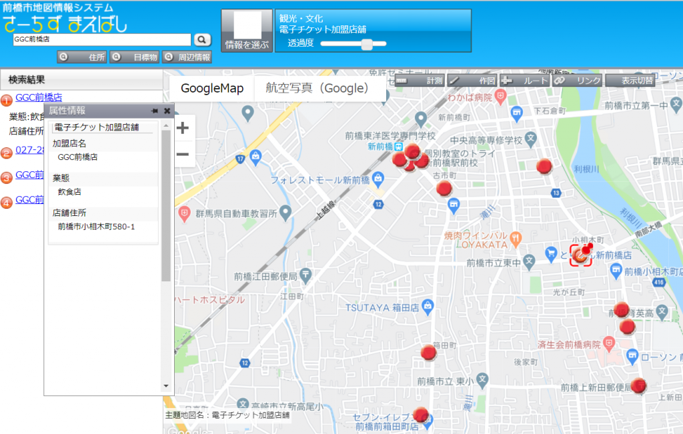
Task: Open the 作図 drawing tool
Action: click(471, 81)
